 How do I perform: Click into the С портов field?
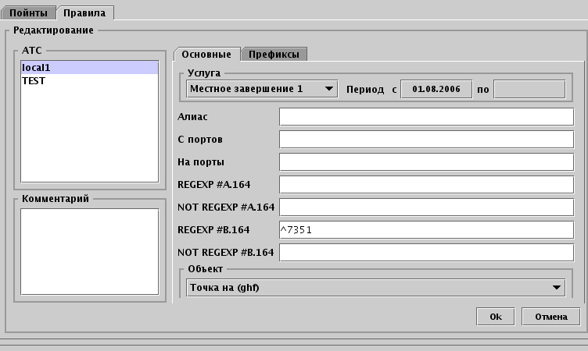(x=426, y=140)
